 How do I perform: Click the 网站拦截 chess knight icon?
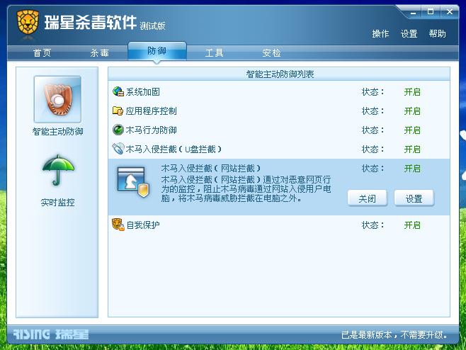tap(133, 182)
